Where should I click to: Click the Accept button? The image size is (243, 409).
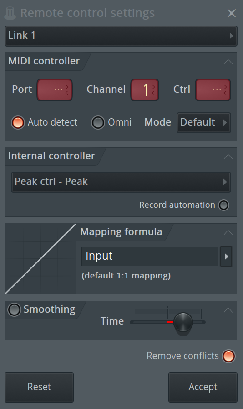203,388
